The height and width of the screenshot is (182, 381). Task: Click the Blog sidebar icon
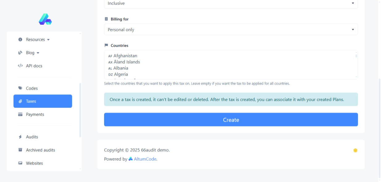click(20, 53)
